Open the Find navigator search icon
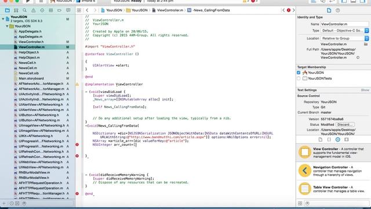371x209 pixels. (x=24, y=10)
